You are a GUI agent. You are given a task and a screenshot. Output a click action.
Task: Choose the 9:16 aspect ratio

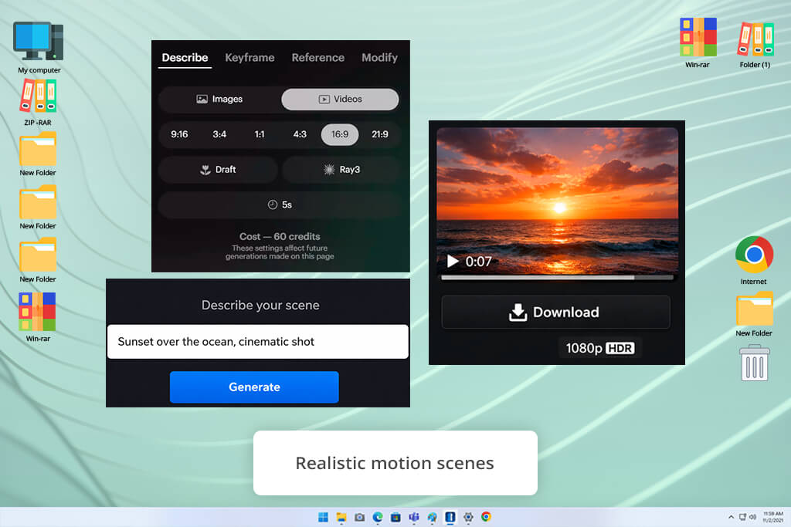179,134
